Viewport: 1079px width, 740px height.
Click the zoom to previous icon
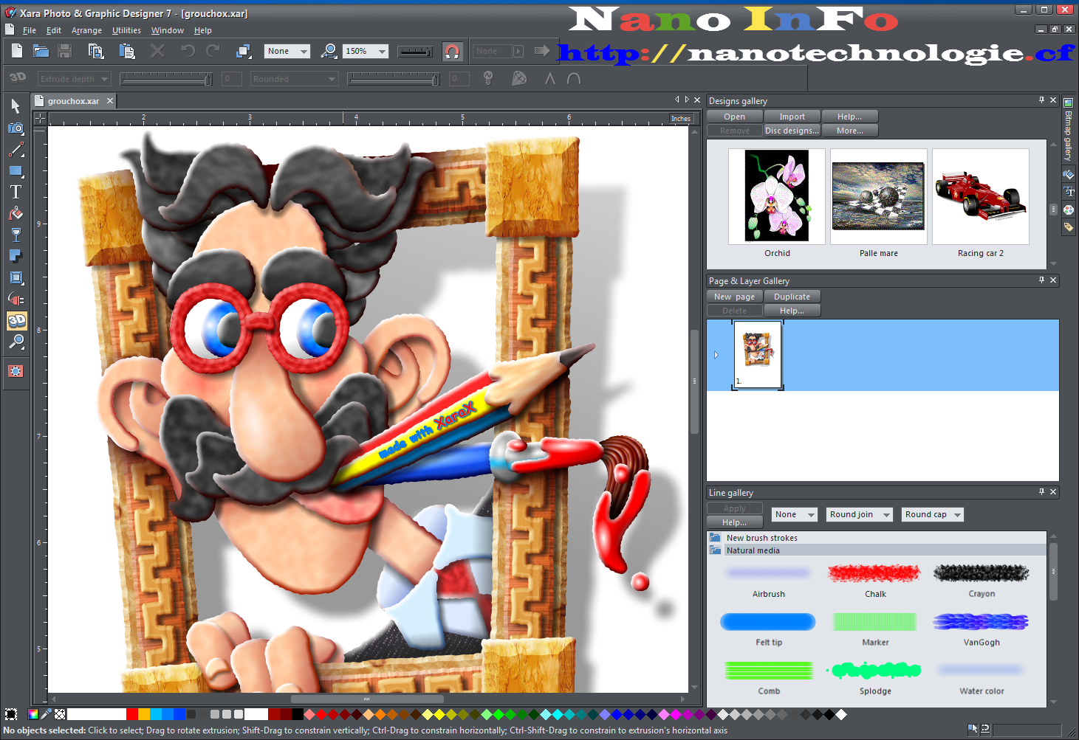pos(329,51)
